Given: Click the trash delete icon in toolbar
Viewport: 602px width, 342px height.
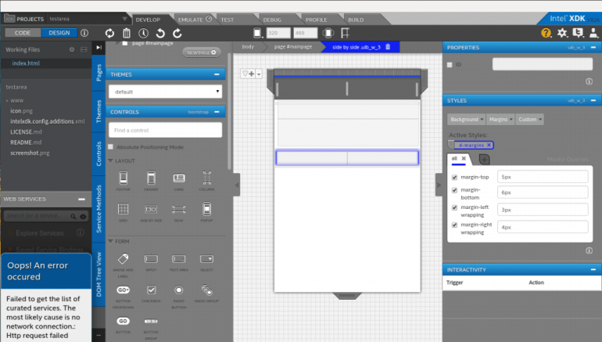Looking at the screenshot, I should (127, 34).
